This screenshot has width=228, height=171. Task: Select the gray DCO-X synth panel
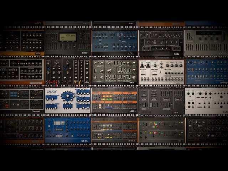point(206,43)
